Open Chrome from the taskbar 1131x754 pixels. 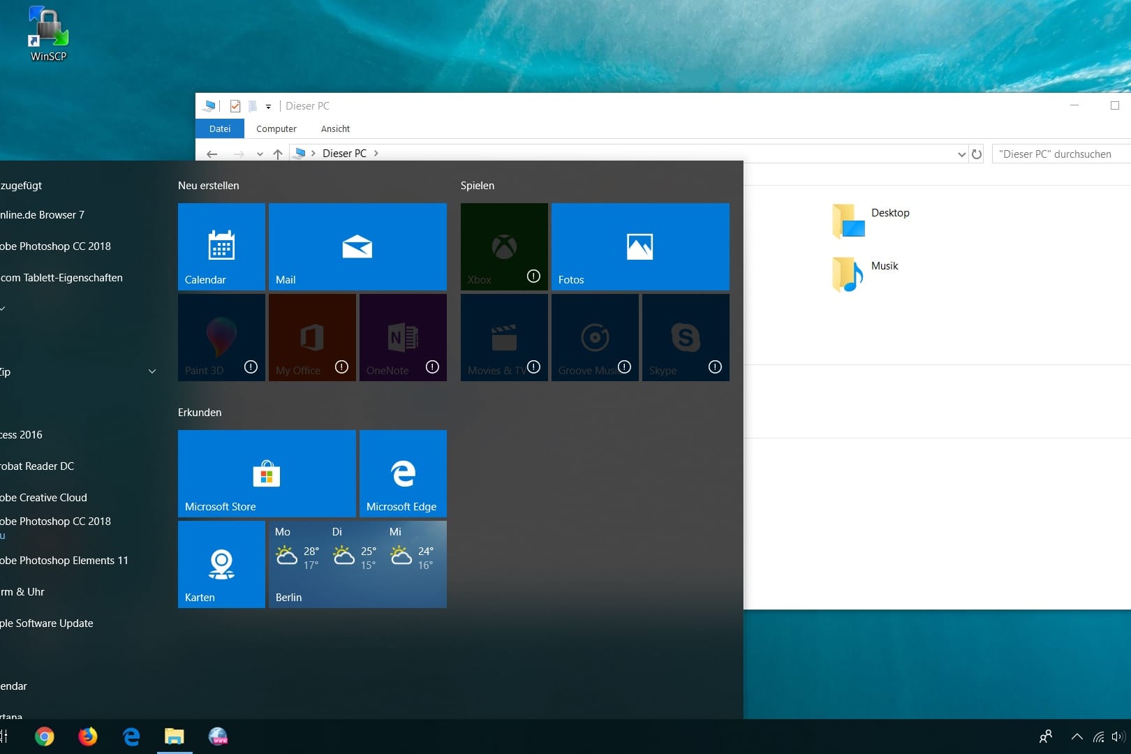tap(45, 737)
